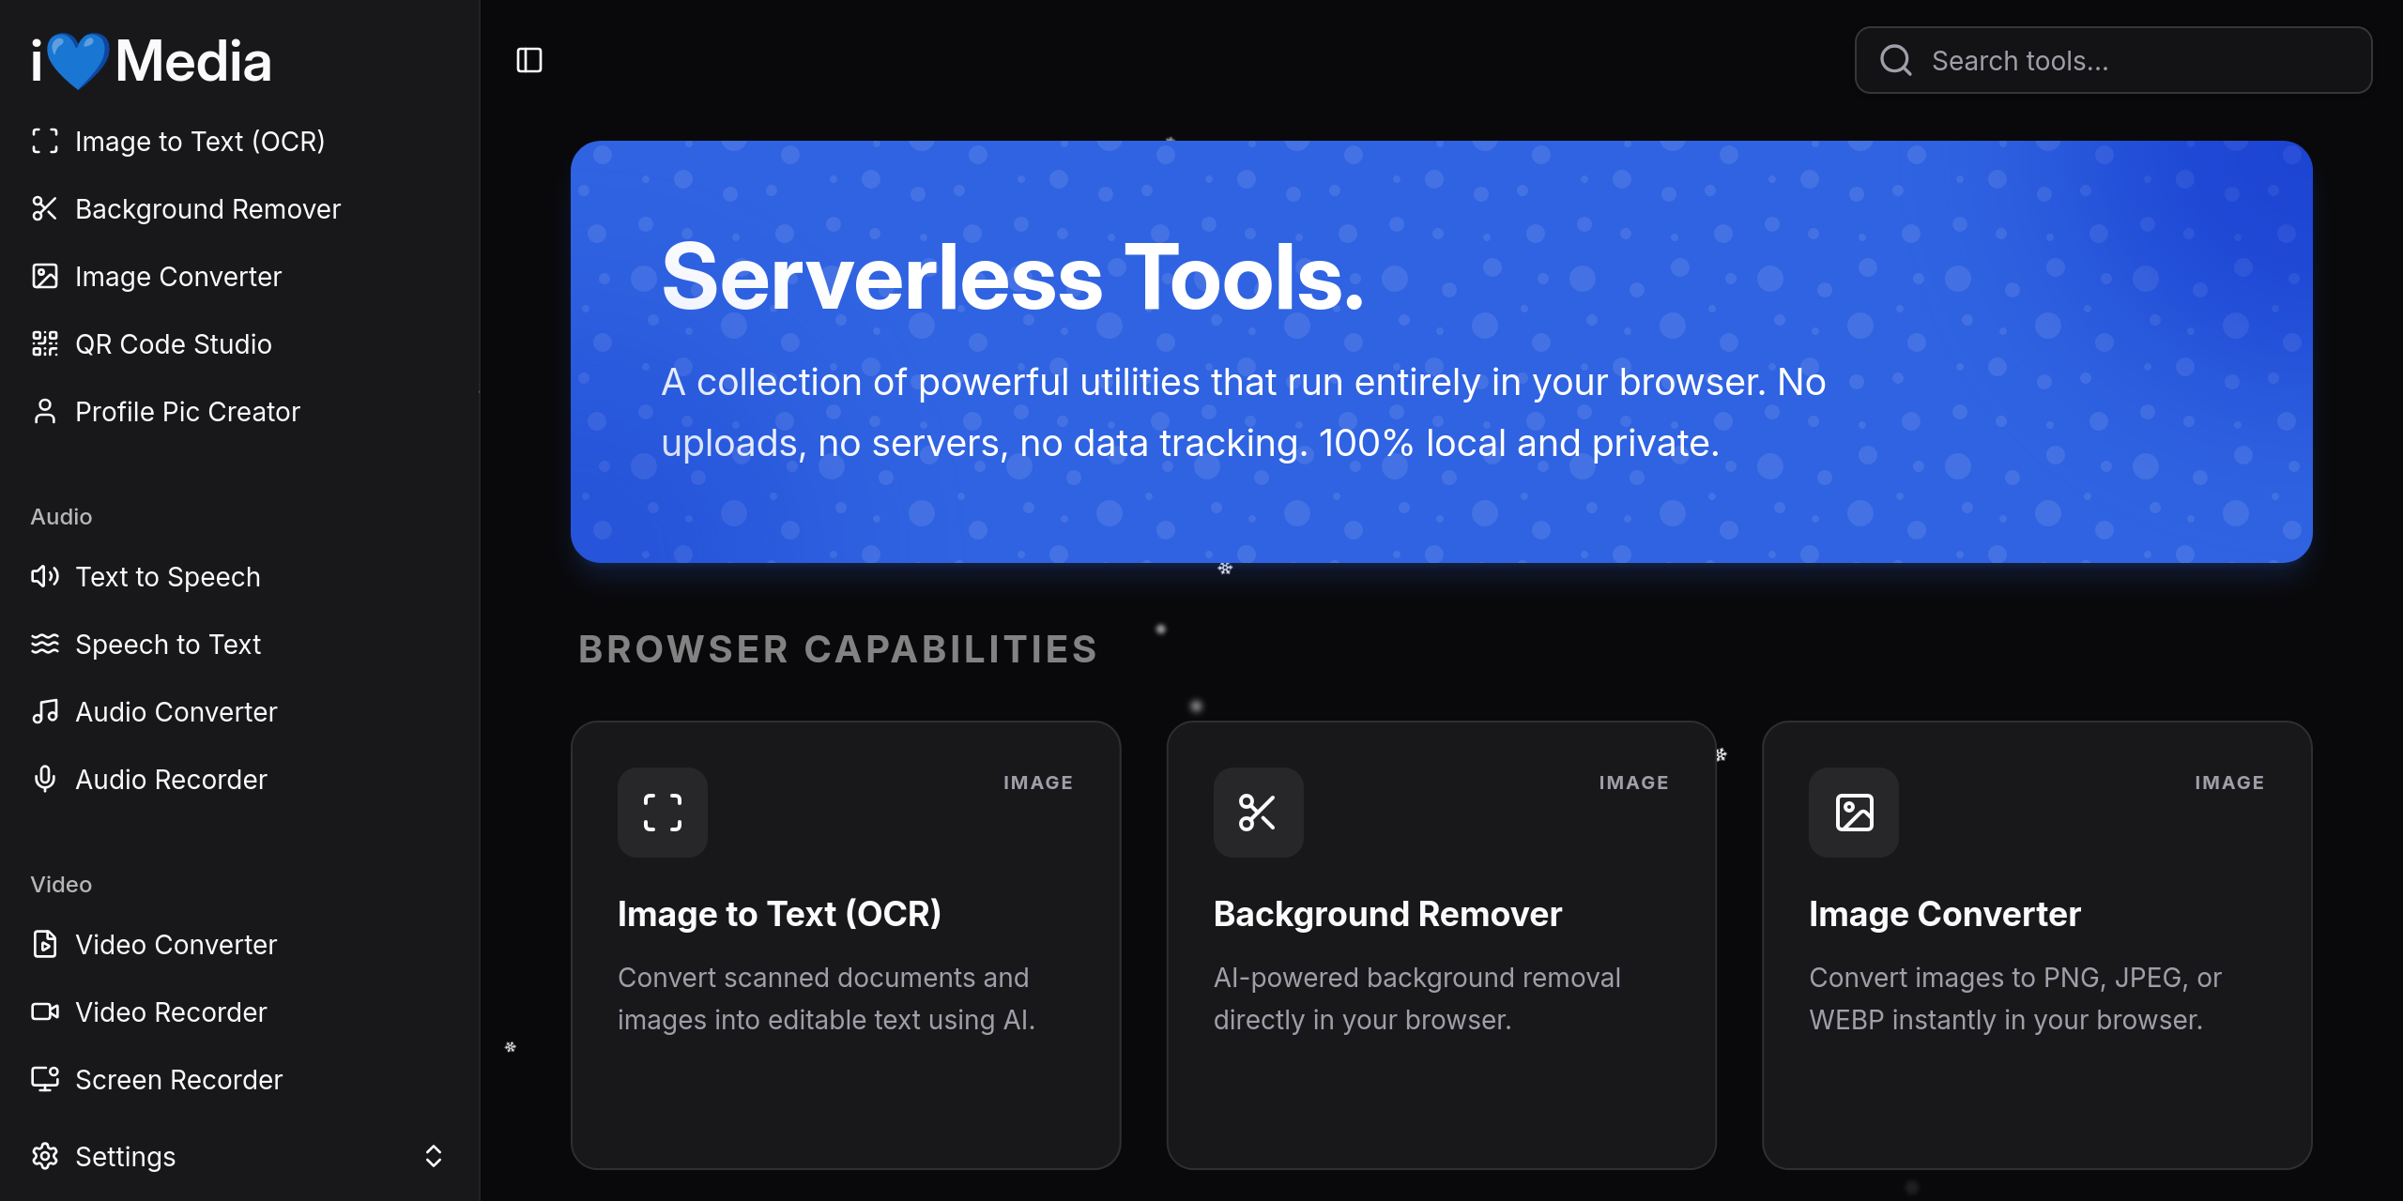Click the Background Remover card scissors icon
Image resolution: width=2403 pixels, height=1201 pixels.
coord(1257,813)
